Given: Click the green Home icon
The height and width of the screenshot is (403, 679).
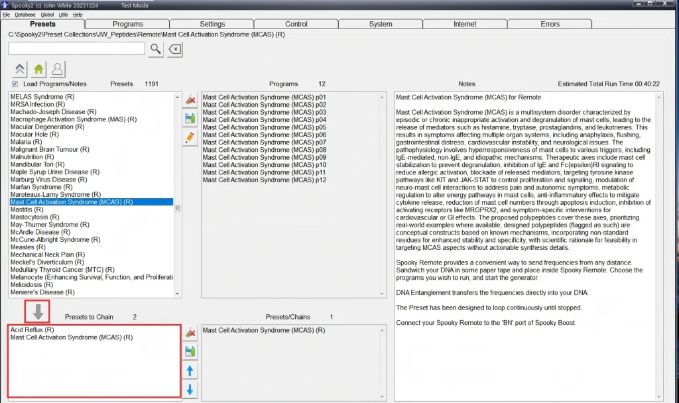Looking at the screenshot, I should tap(38, 69).
